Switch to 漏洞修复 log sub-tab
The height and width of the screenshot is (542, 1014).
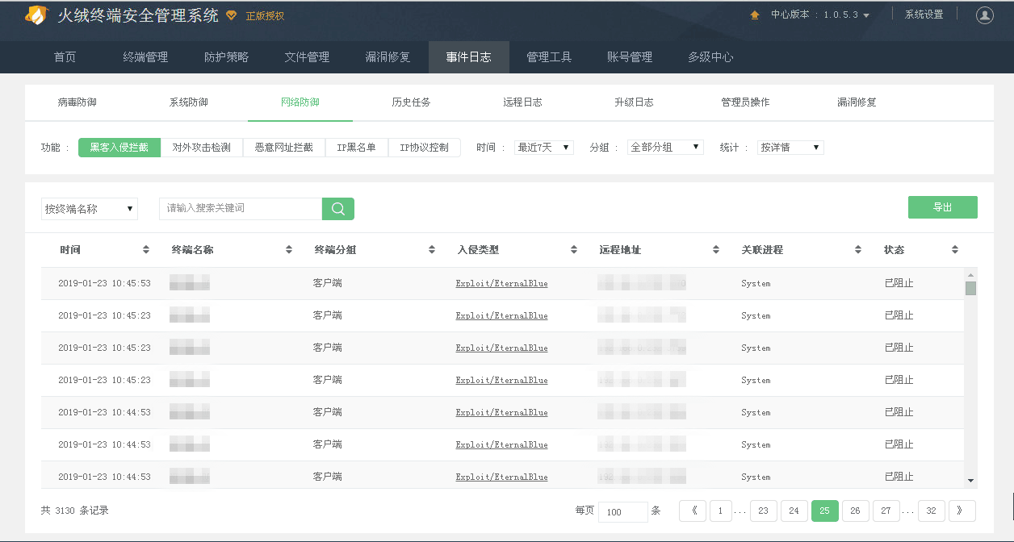coord(857,102)
